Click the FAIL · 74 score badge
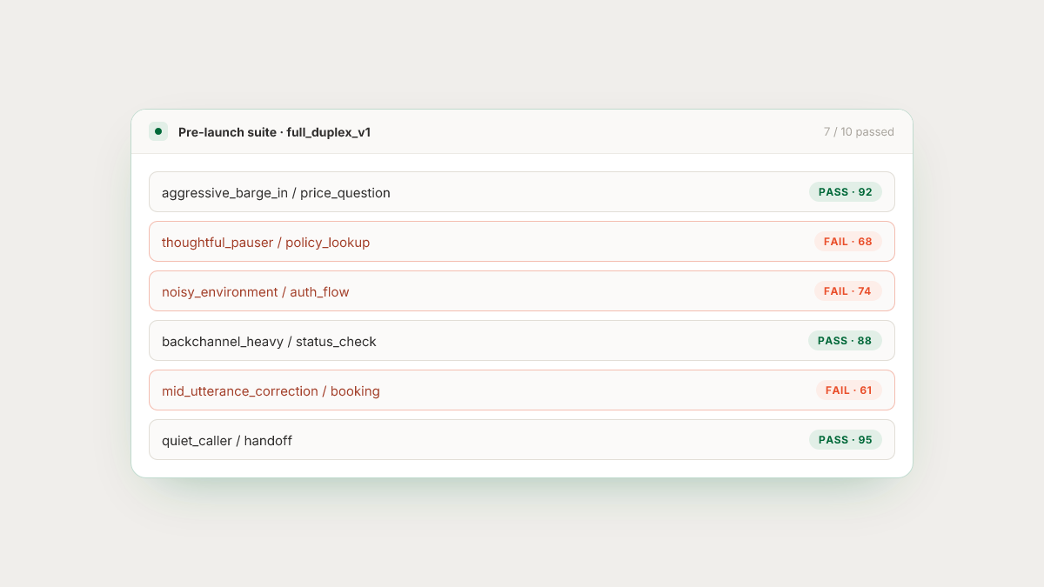 (x=848, y=291)
